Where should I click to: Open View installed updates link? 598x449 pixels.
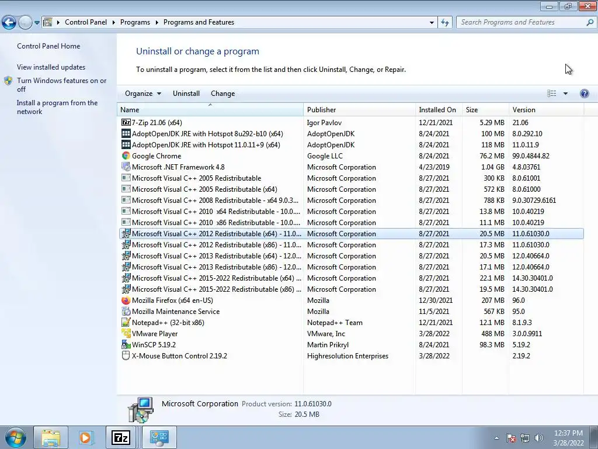51,67
